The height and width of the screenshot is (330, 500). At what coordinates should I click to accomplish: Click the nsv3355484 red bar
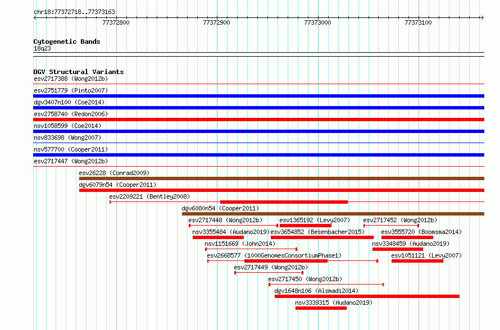pyautogui.click(x=218, y=237)
